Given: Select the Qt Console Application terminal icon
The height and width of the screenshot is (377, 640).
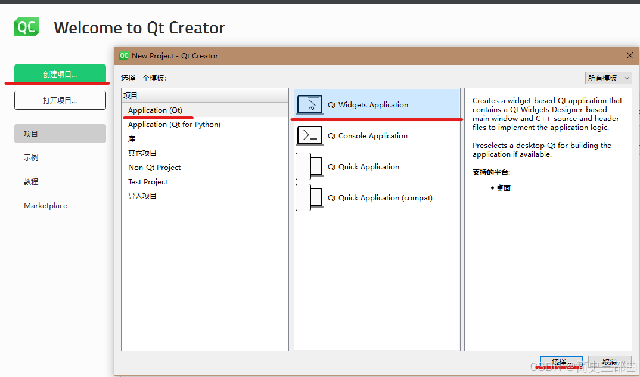Looking at the screenshot, I should click(310, 135).
